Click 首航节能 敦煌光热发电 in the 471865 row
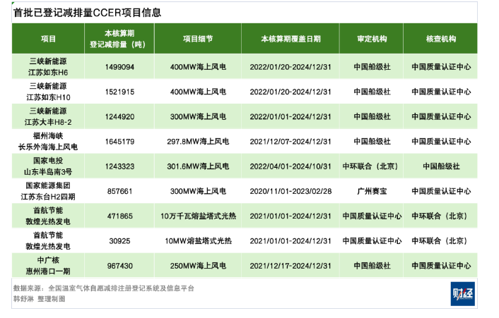Image resolution: width=499 pixels, height=318 pixels. (x=48, y=216)
